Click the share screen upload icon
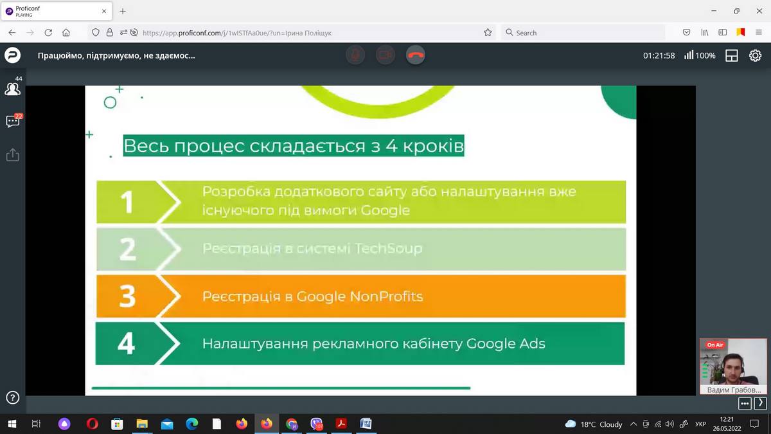 point(12,155)
